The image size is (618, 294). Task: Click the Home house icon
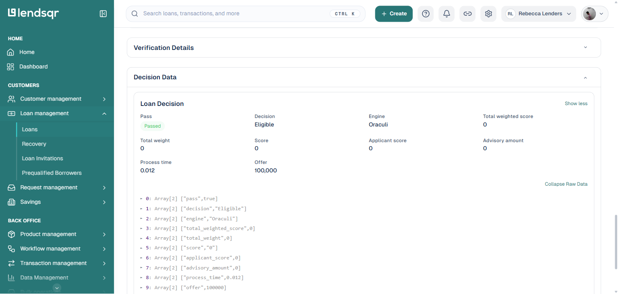tap(11, 52)
